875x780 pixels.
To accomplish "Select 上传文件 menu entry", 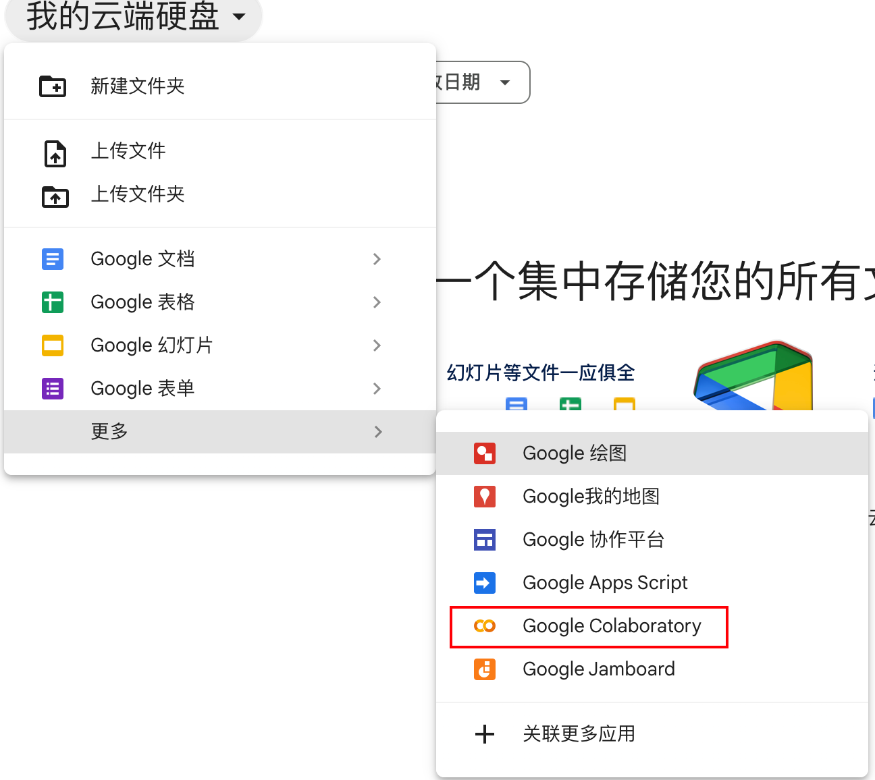I will (x=220, y=151).
